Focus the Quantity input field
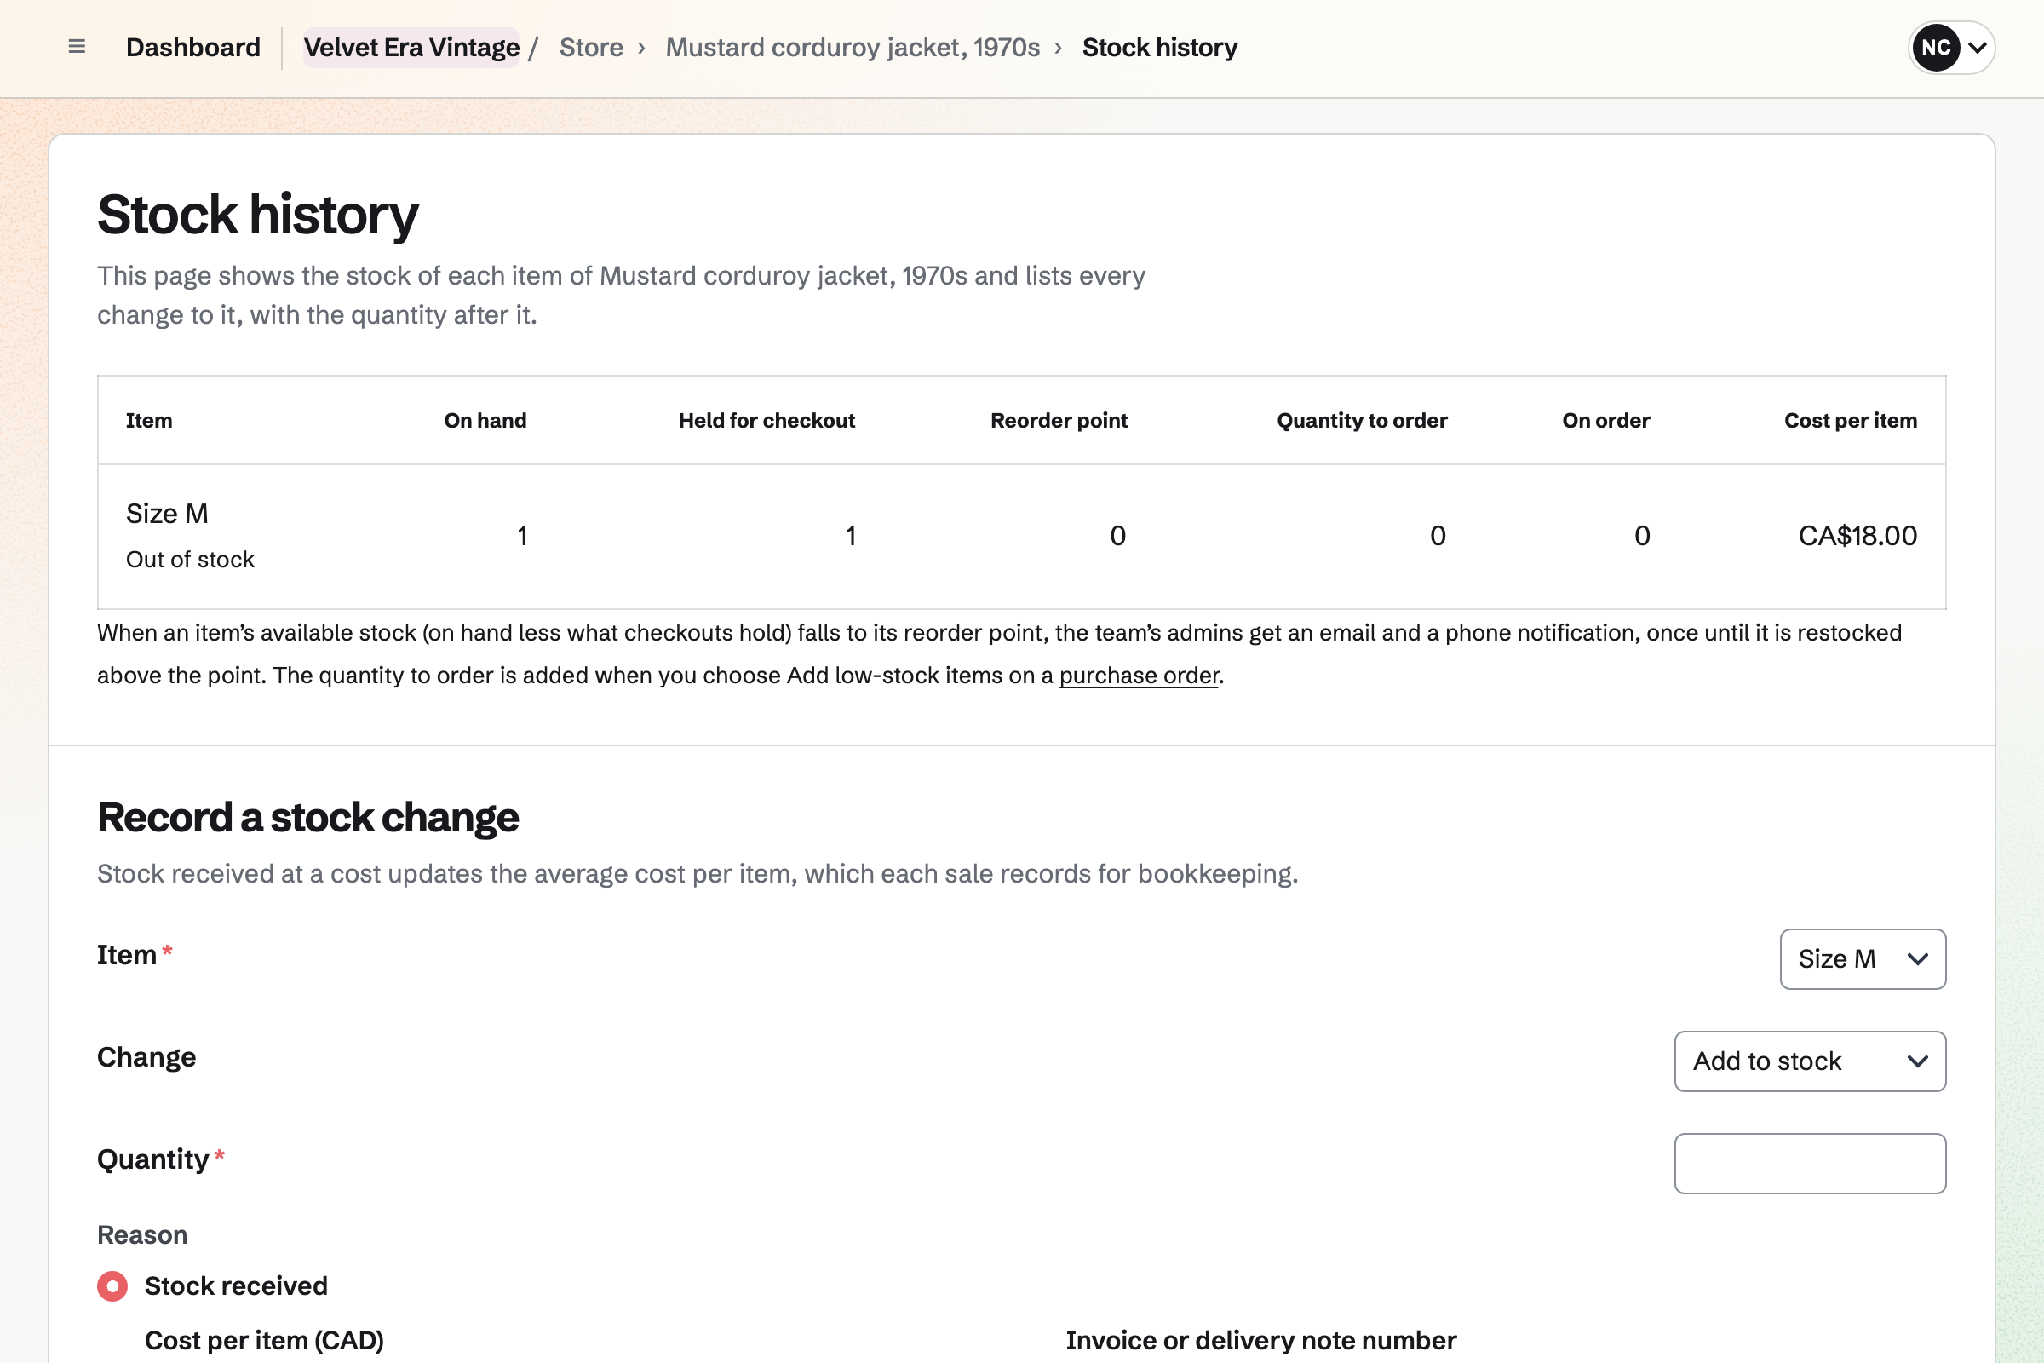This screenshot has width=2044, height=1363. tap(1809, 1163)
